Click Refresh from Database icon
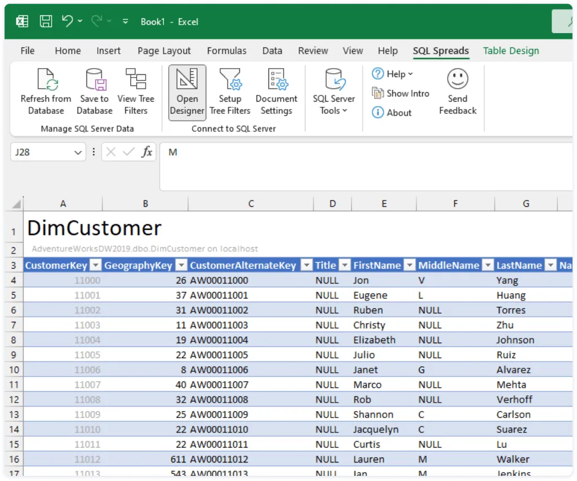This screenshot has width=577, height=481. pyautogui.click(x=46, y=79)
